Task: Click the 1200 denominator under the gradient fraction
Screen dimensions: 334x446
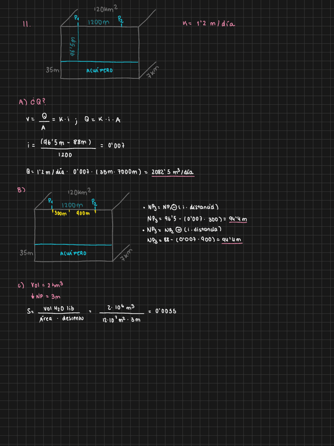Action: (x=65, y=155)
